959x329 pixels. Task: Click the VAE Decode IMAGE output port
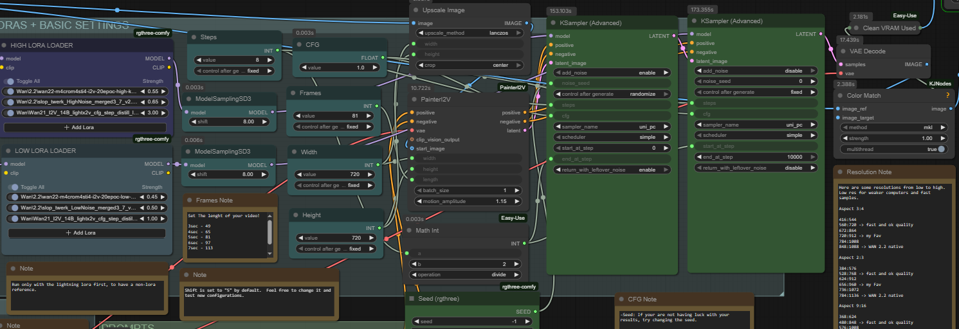[927, 64]
